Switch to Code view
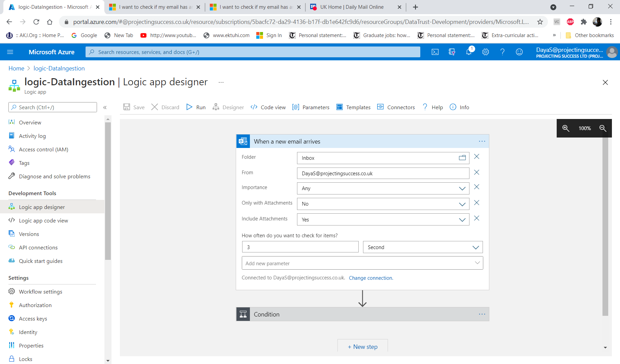 (268, 107)
